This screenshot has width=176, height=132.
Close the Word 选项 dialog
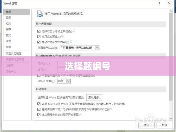(x=169, y=4)
